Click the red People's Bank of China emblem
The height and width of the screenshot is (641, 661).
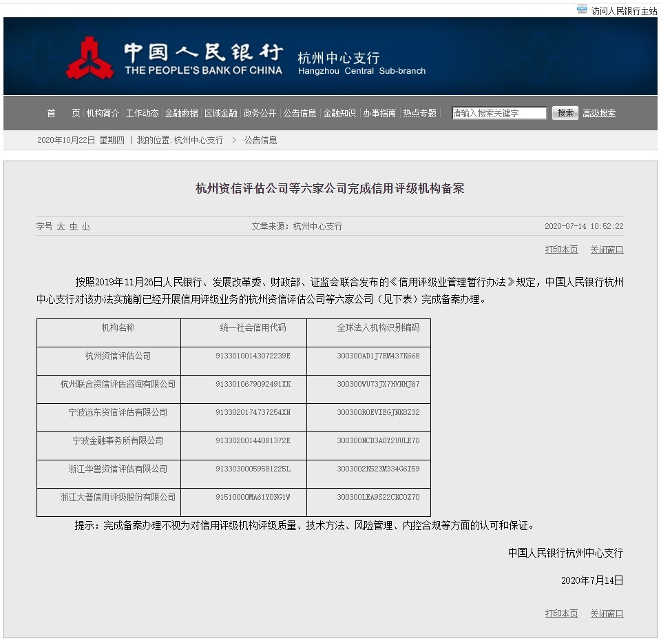[90, 58]
